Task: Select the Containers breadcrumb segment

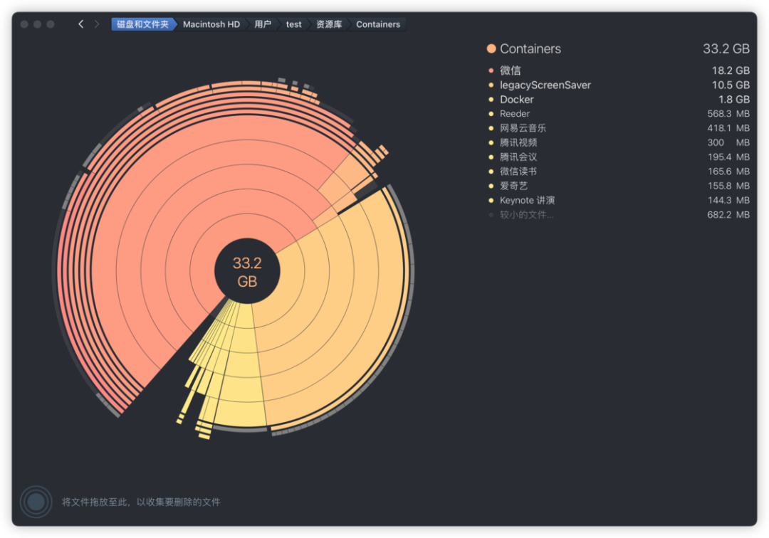Action: pyautogui.click(x=377, y=23)
